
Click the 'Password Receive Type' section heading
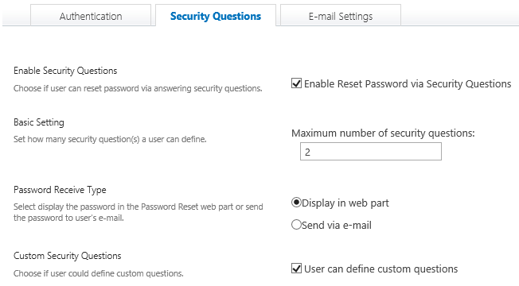pyautogui.click(x=60, y=190)
